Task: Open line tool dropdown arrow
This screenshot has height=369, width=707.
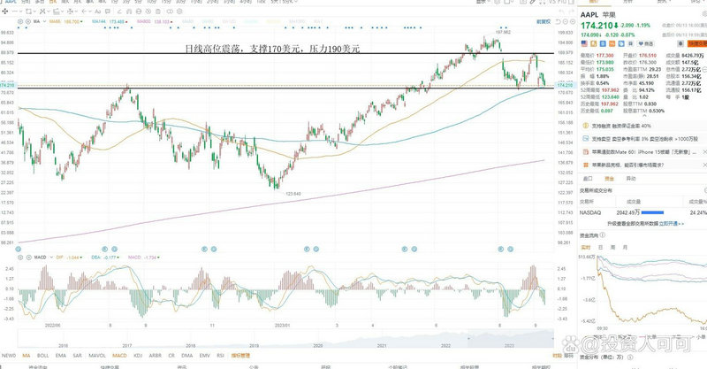Action: coord(20,12)
